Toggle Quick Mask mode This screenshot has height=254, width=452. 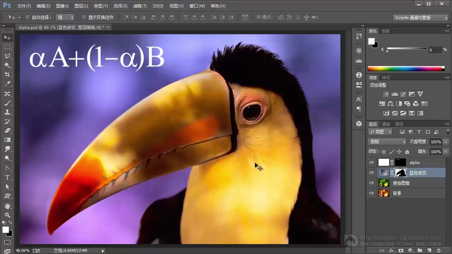7,242
